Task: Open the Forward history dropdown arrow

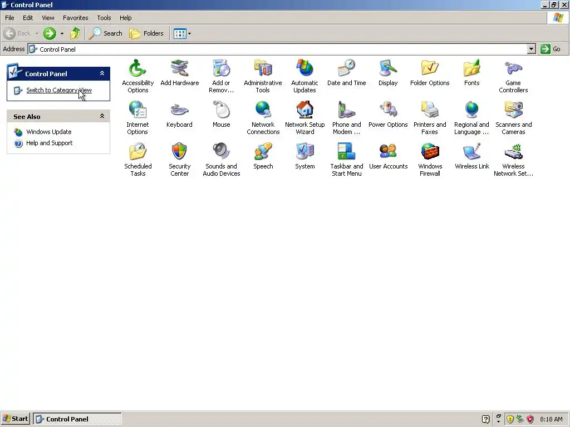Action: click(62, 33)
